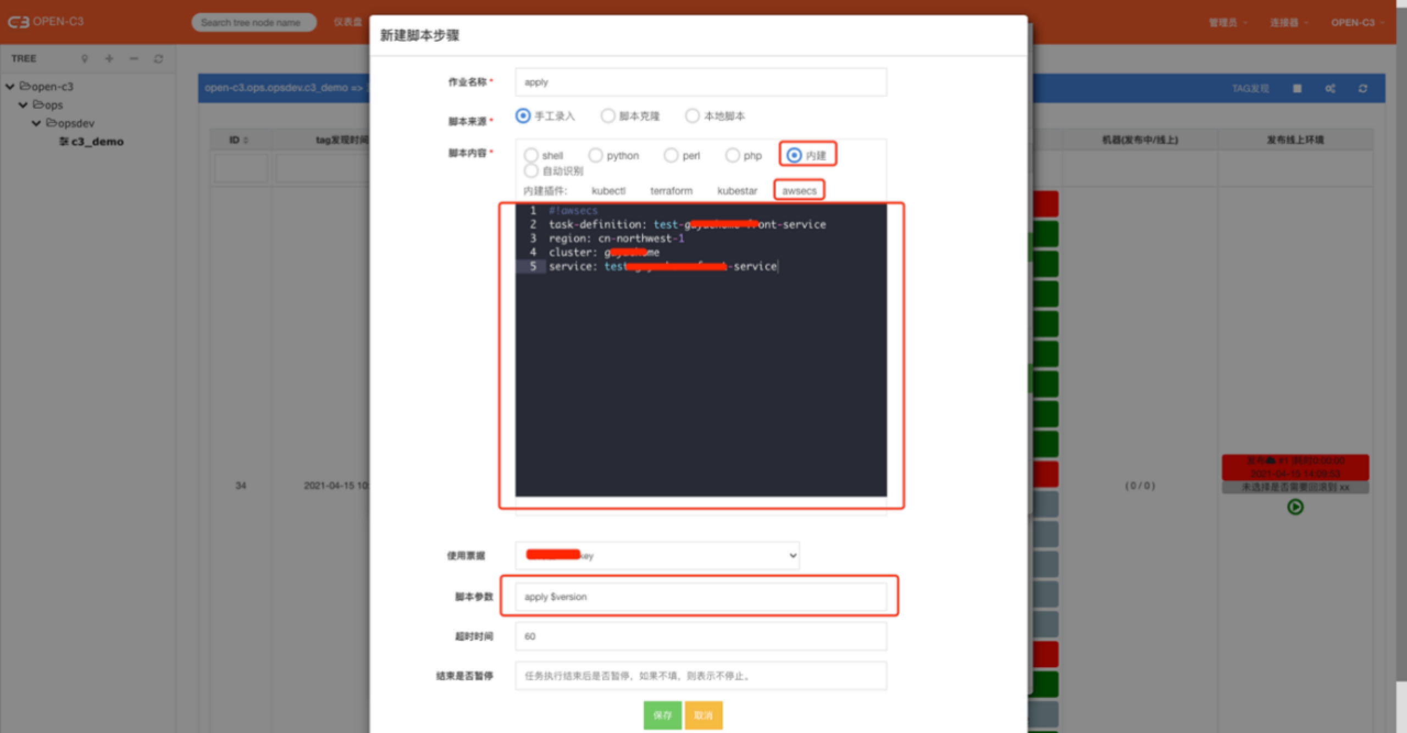Click the yellow 取消 cancel button
Screen dimensions: 1407x733
tap(703, 715)
